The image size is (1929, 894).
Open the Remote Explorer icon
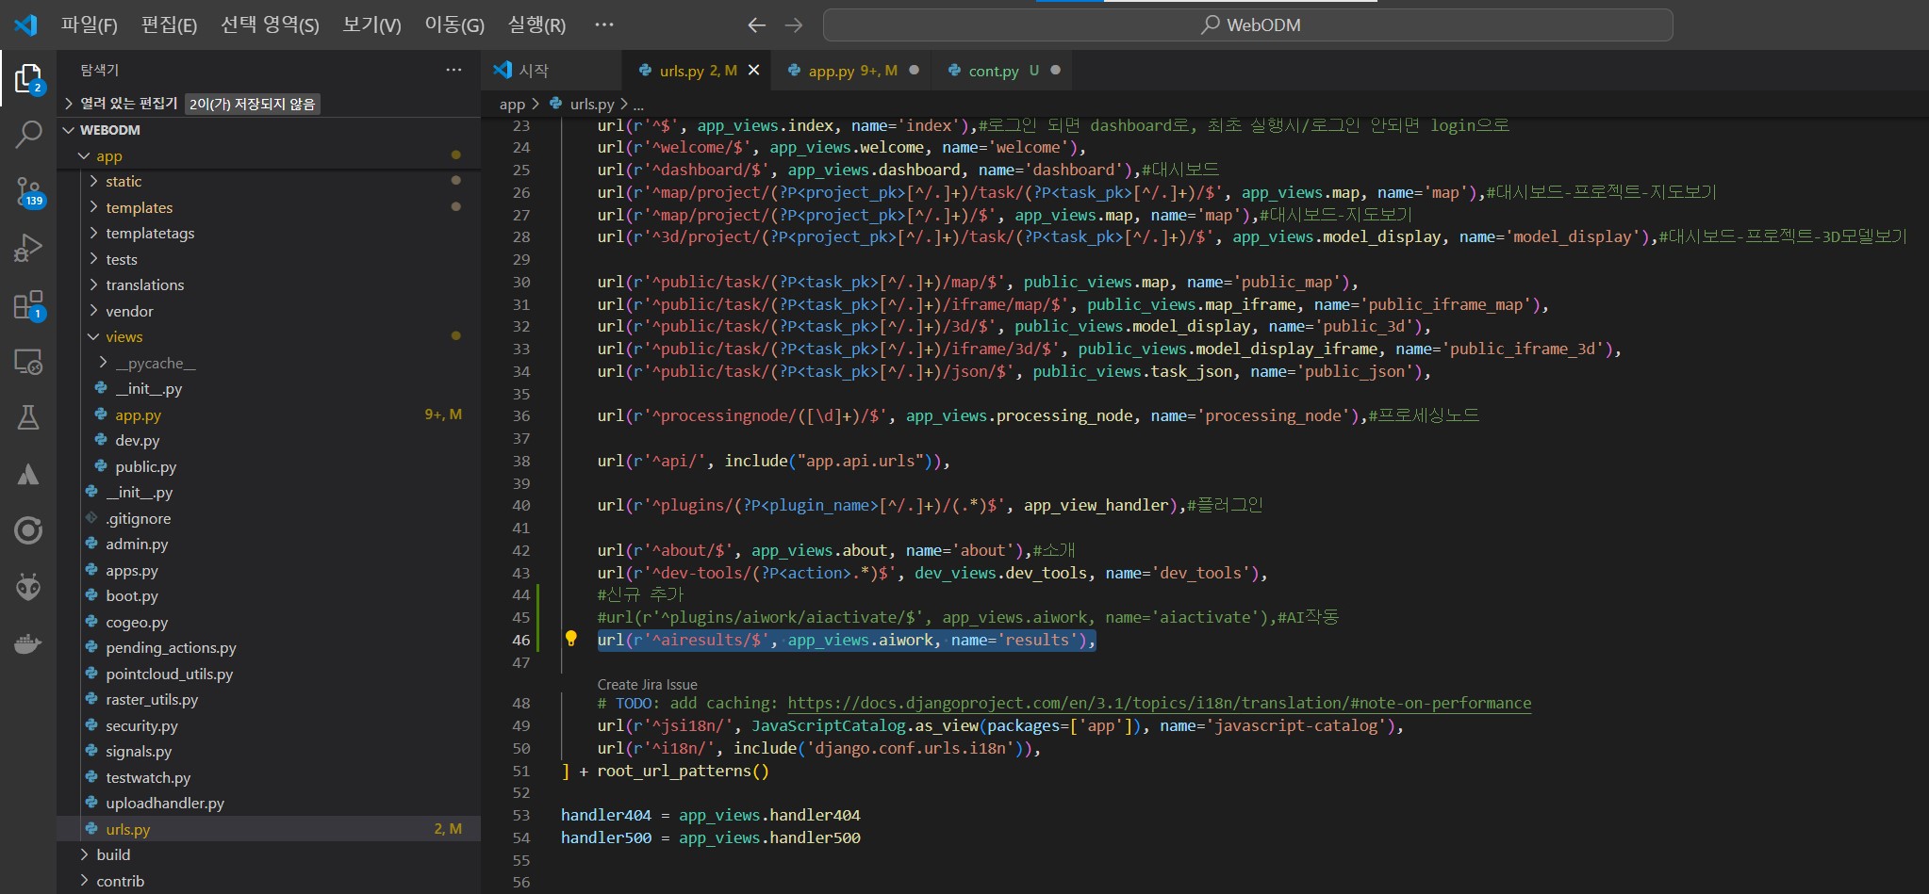click(x=28, y=362)
